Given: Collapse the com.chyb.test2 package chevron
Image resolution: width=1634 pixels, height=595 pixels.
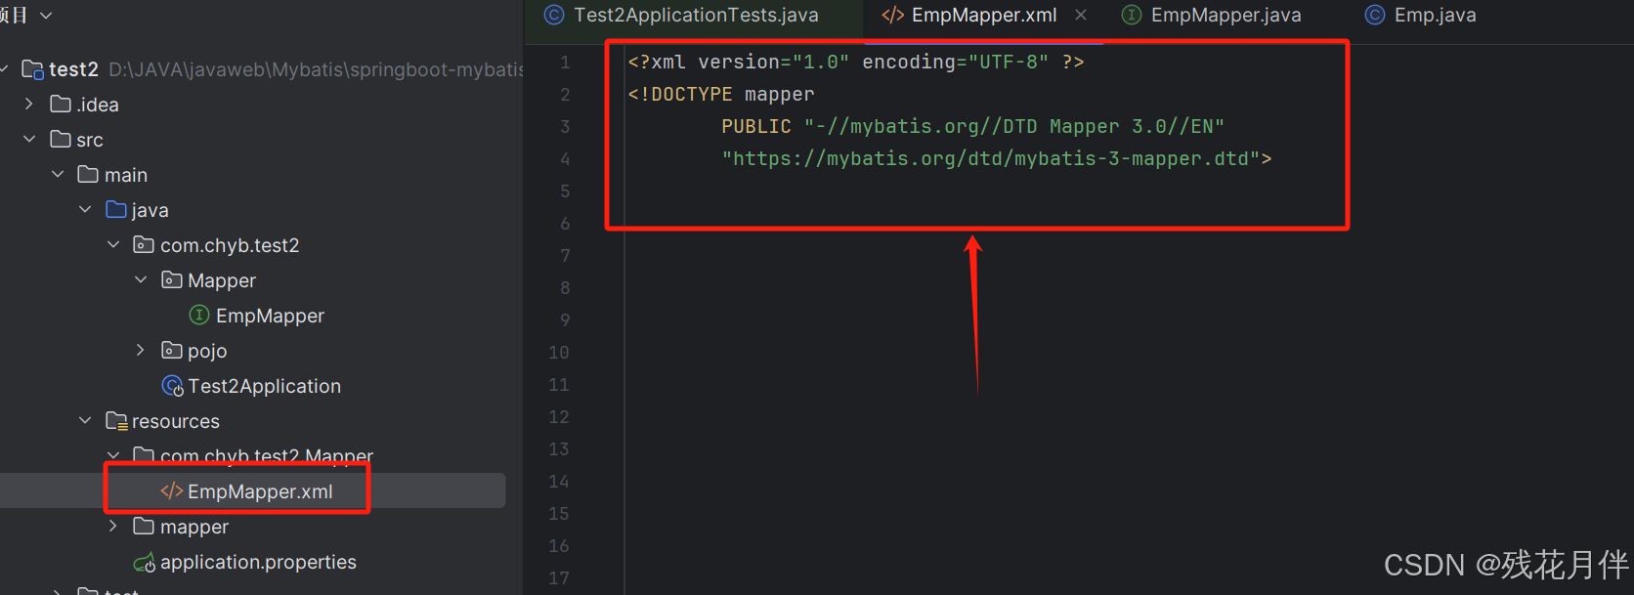Looking at the screenshot, I should tap(113, 244).
